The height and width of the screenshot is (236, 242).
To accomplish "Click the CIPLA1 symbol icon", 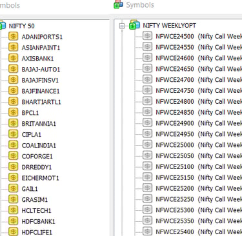I will coord(13,134).
